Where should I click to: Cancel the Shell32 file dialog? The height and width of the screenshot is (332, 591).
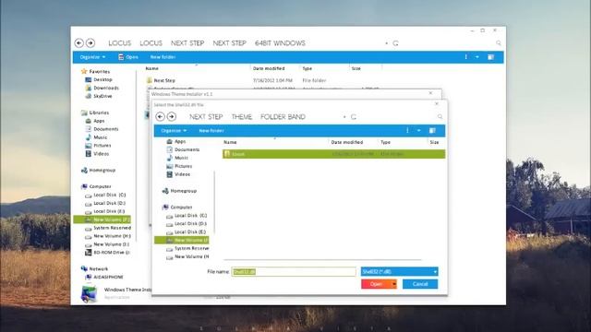coord(420,284)
